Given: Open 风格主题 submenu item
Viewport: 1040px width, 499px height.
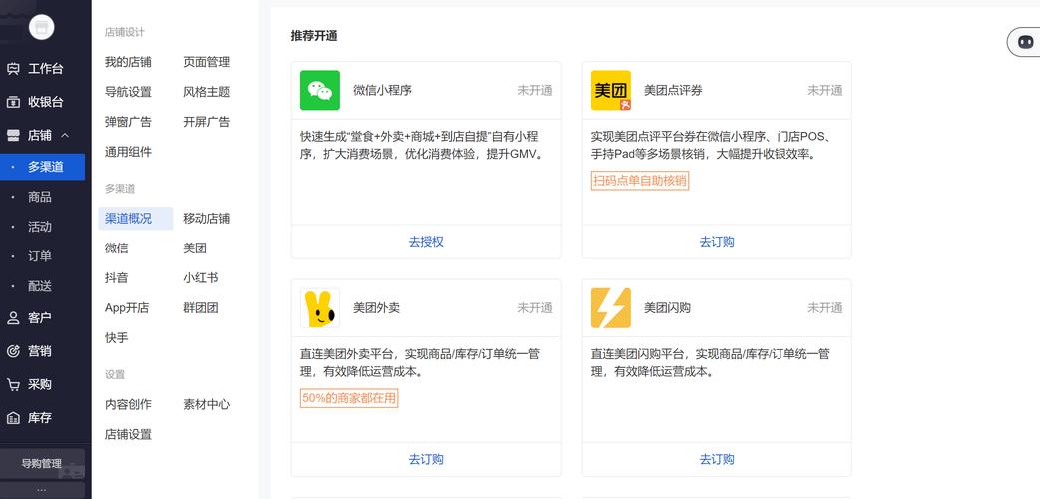Looking at the screenshot, I should click(x=207, y=92).
